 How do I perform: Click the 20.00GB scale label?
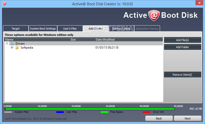coord(76,106)
